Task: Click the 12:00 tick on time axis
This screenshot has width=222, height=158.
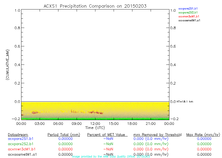Action: pyautogui.click(x=95, y=124)
